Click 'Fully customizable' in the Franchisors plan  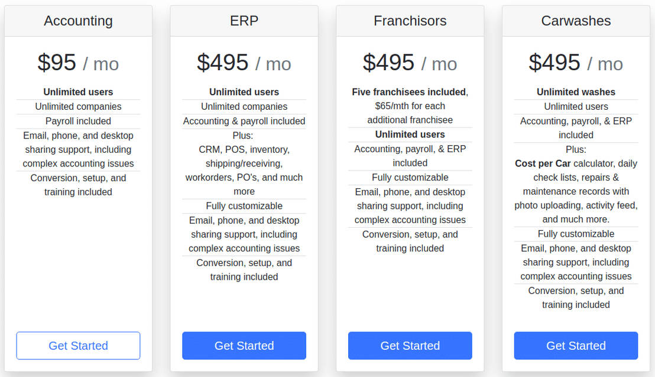pyautogui.click(x=410, y=178)
